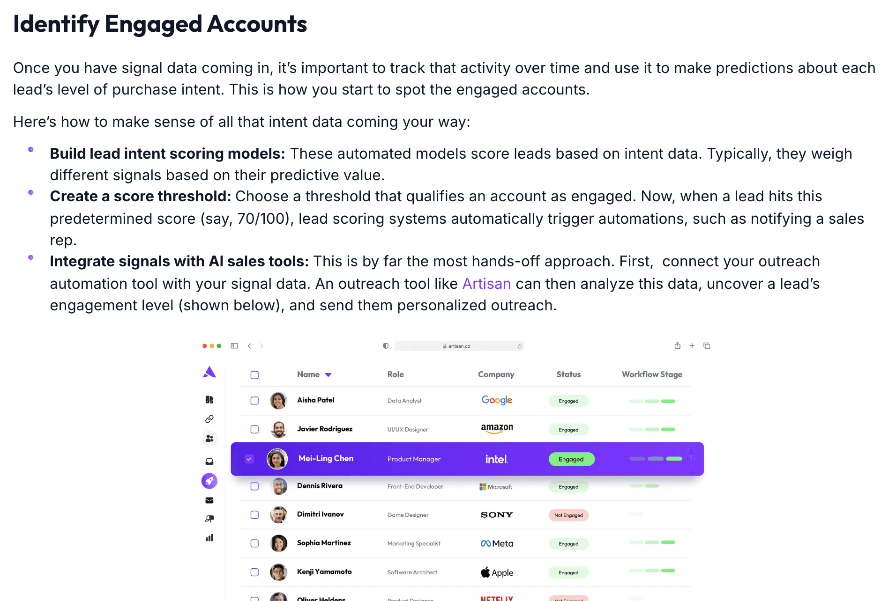The height and width of the screenshot is (601, 881).
Task: Click the rocket icon in sidebar
Action: (209, 481)
